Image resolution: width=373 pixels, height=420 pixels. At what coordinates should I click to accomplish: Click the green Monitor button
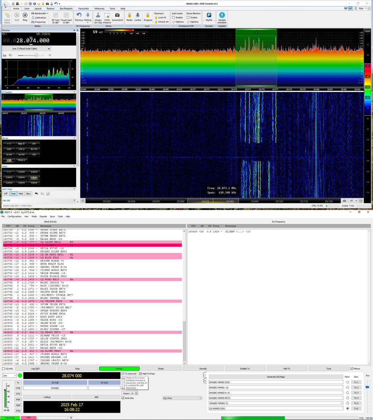[119, 369]
